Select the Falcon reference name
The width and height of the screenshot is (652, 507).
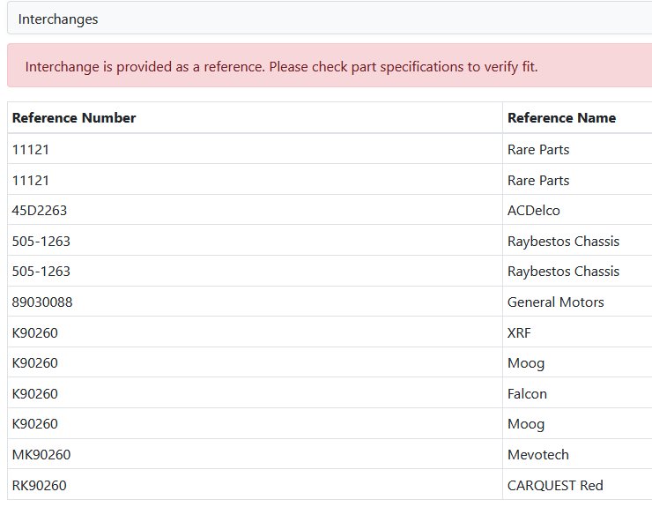(x=527, y=393)
